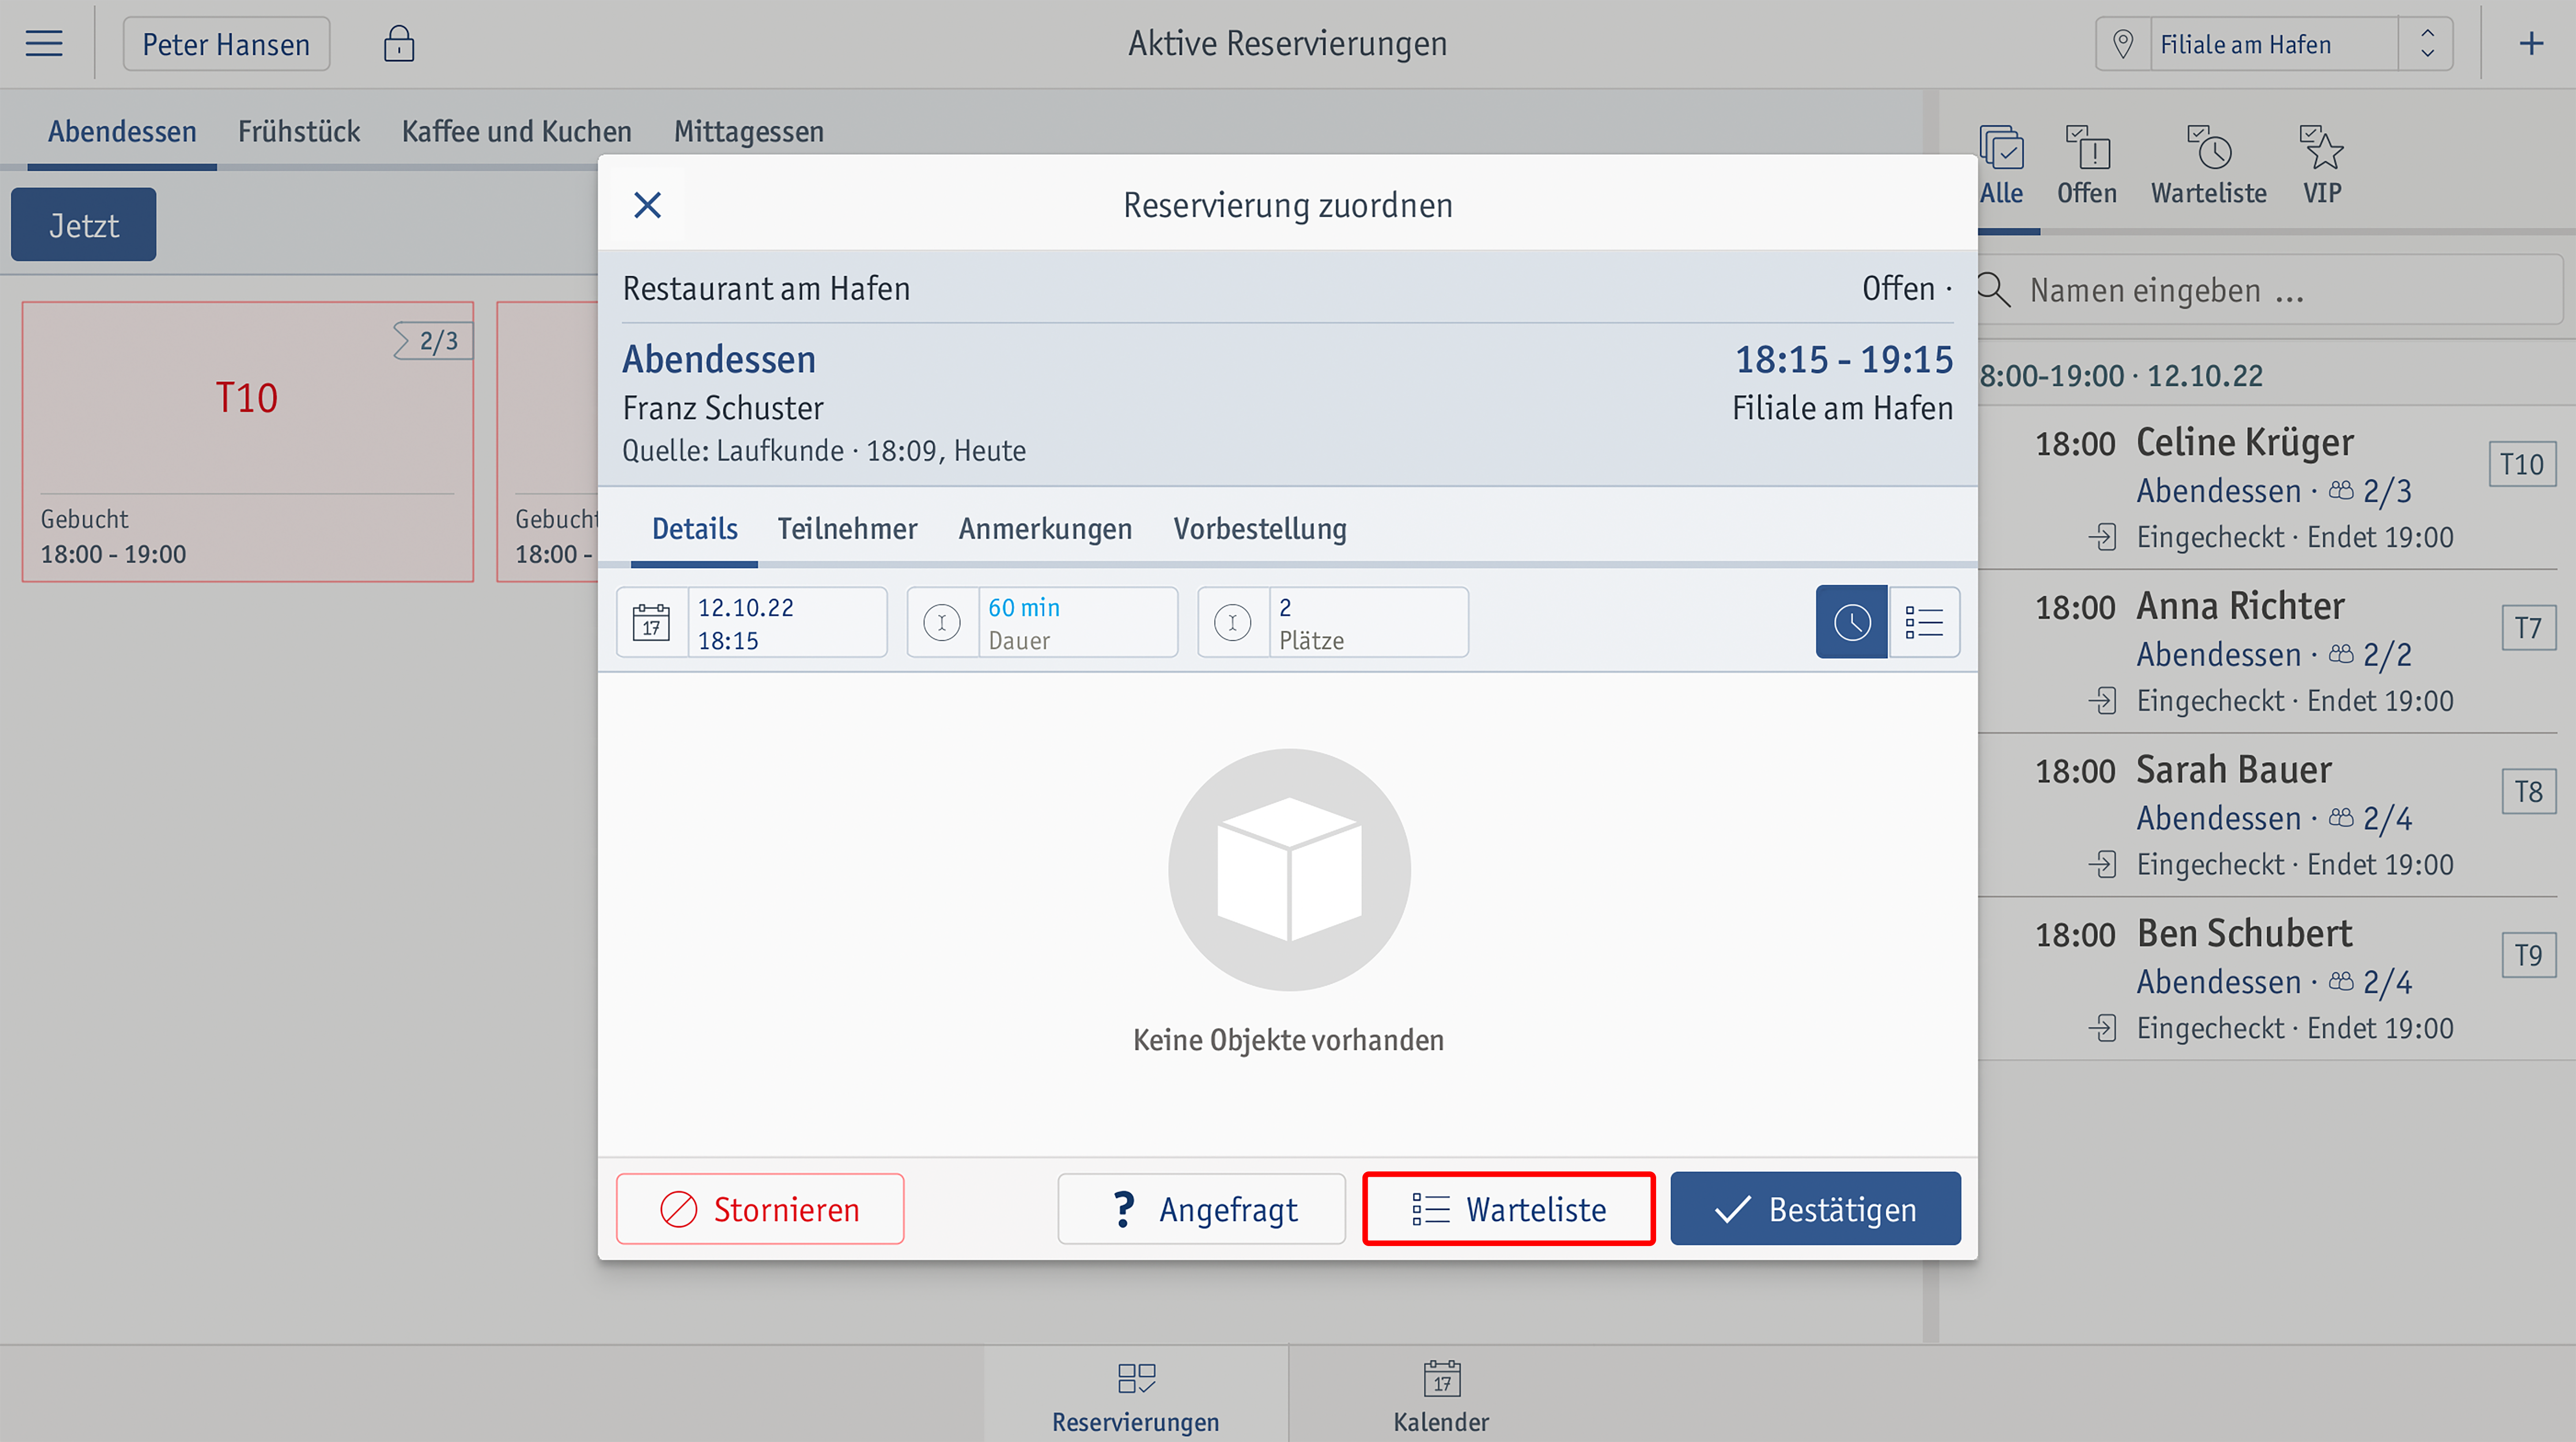Click the location pin icon beside Filiale am Hafen
The height and width of the screenshot is (1442, 2576).
[x=2123, y=44]
